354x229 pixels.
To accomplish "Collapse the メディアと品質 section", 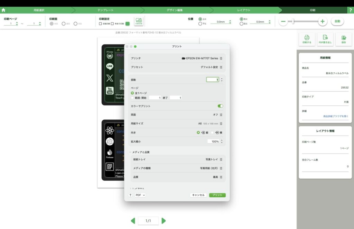I will coord(131,152).
